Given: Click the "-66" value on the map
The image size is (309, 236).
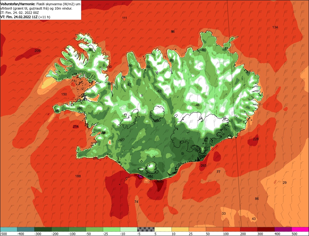Looking at the screenshot, I should pyautogui.click(x=130, y=65).
